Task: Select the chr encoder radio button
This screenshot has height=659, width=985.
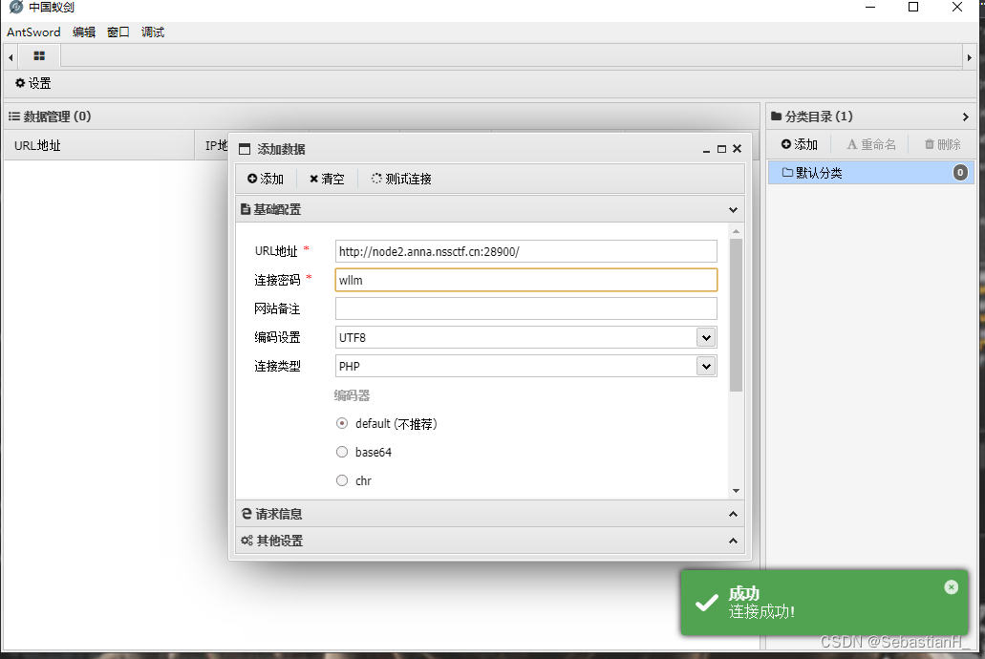Action: [x=342, y=480]
